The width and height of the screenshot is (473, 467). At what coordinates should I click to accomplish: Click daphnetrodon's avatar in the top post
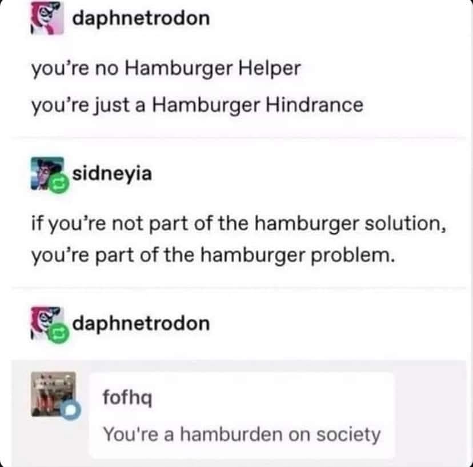pos(47,18)
